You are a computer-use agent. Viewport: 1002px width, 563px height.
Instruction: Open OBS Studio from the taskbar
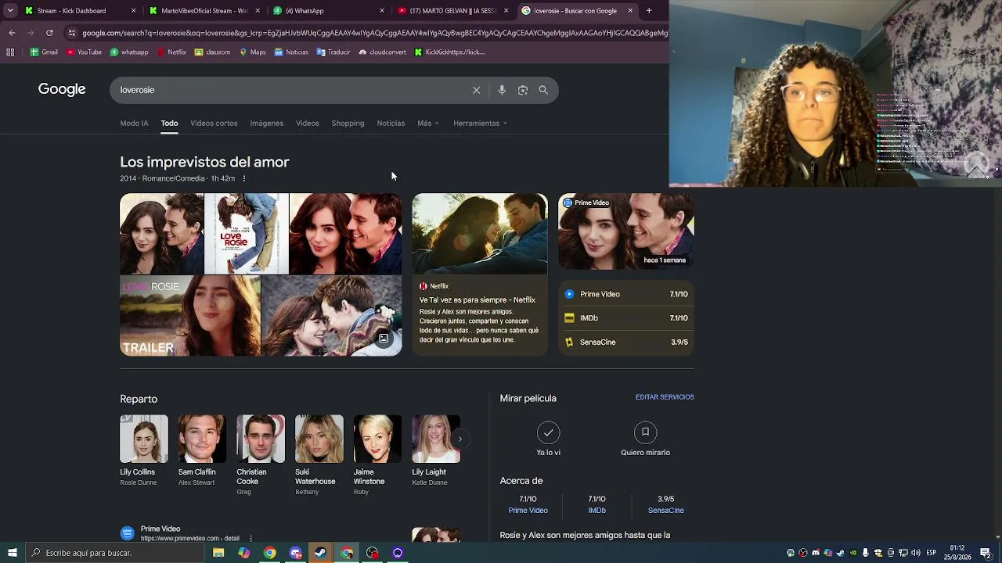372,553
